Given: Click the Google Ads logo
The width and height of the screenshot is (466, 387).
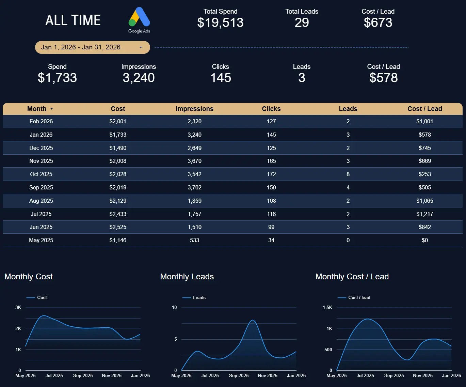Looking at the screenshot, I should 139,20.
